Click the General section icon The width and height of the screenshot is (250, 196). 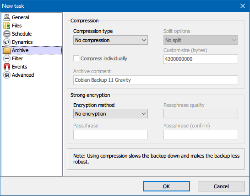[7, 17]
